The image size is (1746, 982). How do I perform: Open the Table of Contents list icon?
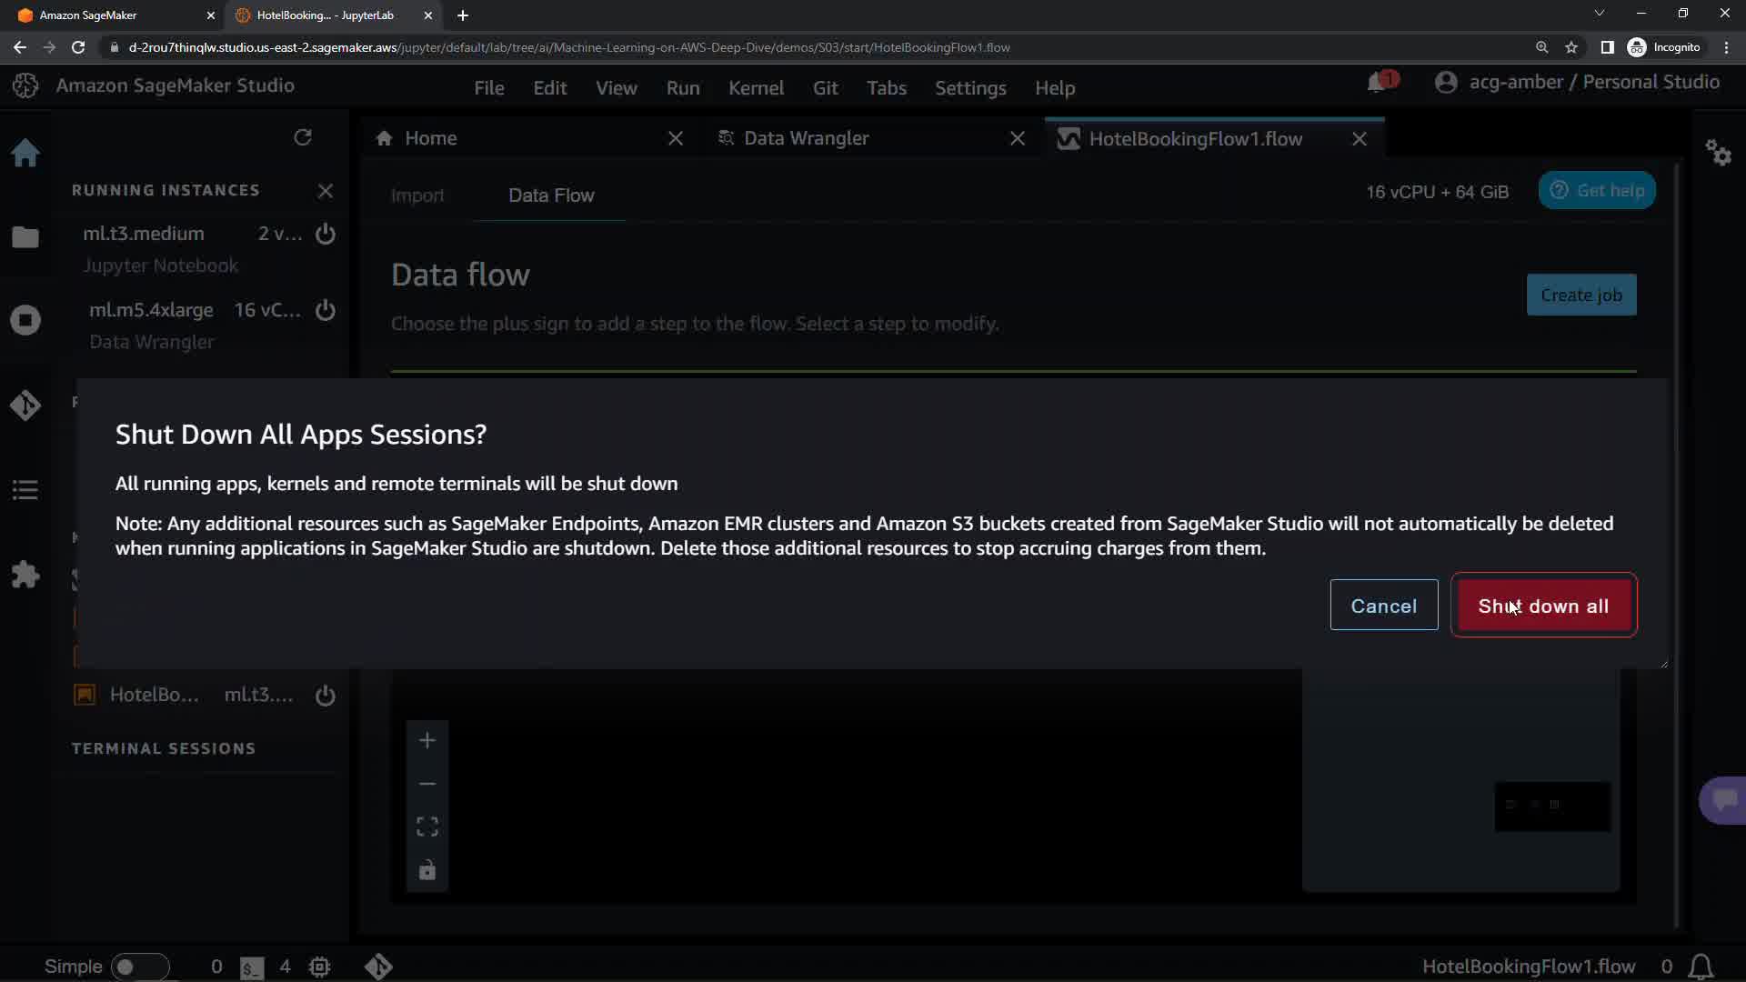pyautogui.click(x=25, y=490)
